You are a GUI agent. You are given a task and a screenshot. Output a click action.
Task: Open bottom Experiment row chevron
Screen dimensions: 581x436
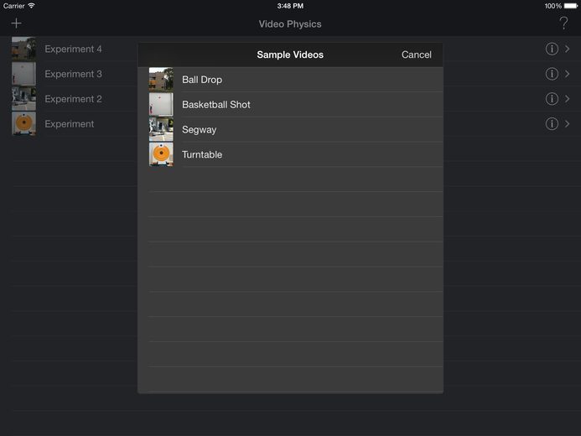(568, 124)
